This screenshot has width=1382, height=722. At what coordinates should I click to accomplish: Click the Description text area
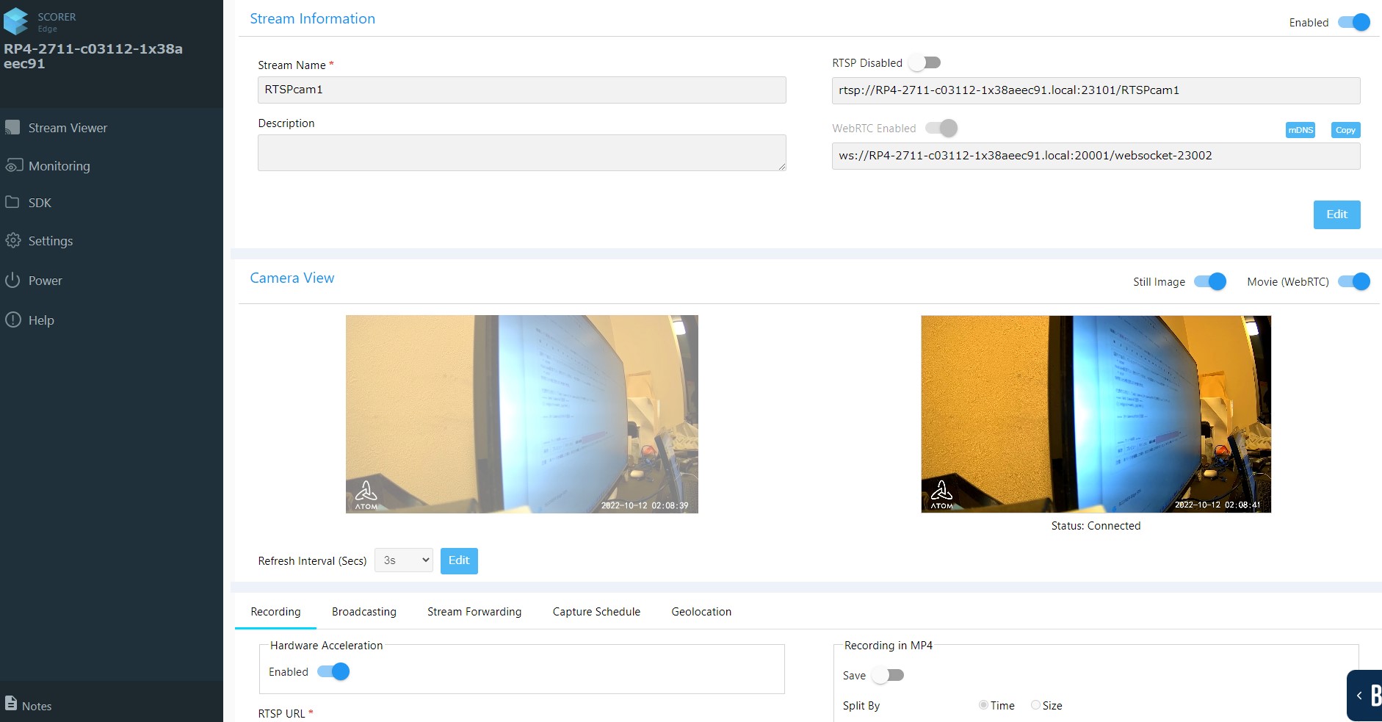coord(521,153)
